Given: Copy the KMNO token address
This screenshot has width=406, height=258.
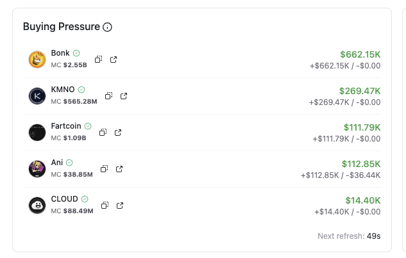Looking at the screenshot, I should pyautogui.click(x=109, y=96).
